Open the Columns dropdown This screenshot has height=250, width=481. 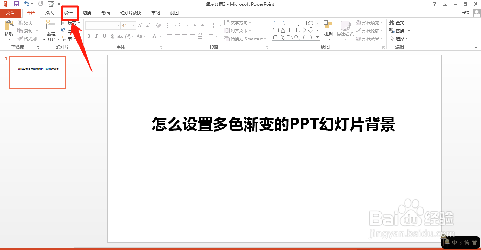tap(213, 36)
